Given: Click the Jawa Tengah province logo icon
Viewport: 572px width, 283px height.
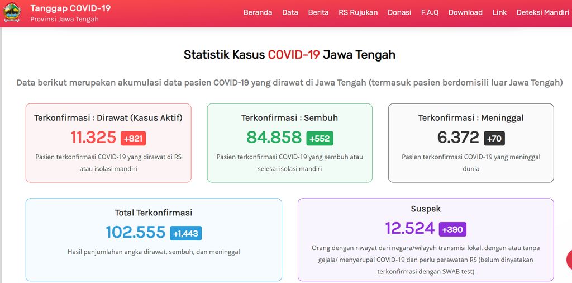Looking at the screenshot, I should point(12,12).
